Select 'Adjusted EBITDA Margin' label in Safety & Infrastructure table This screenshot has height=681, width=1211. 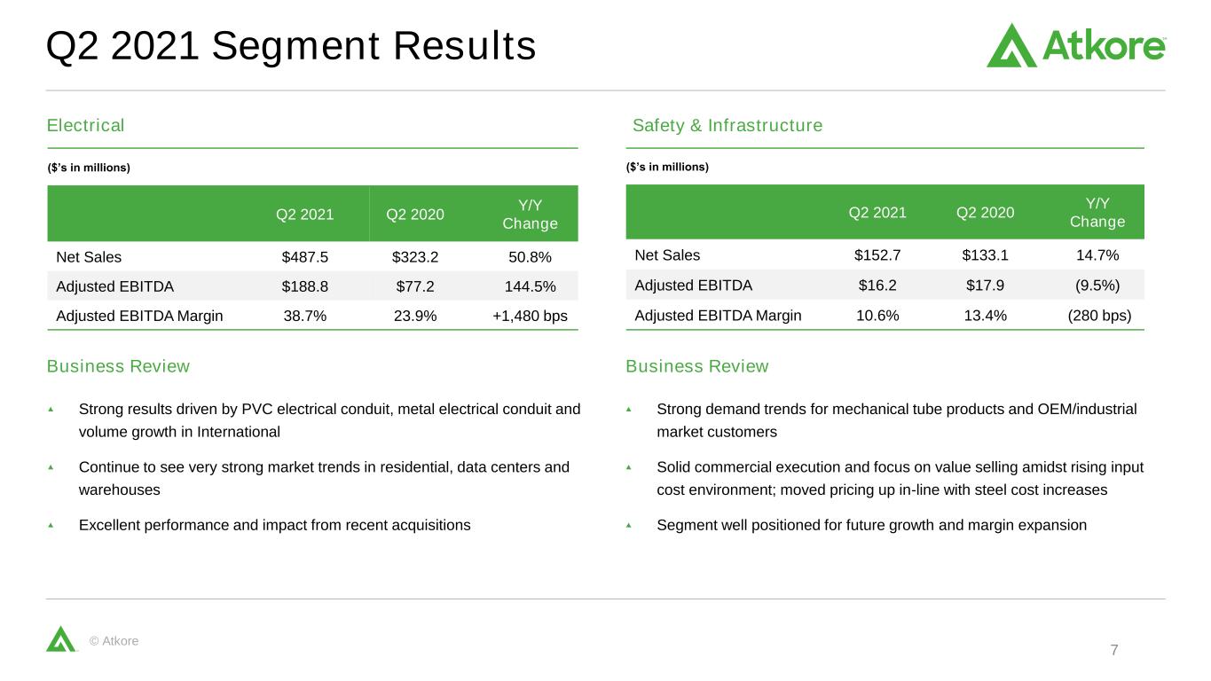tap(718, 315)
